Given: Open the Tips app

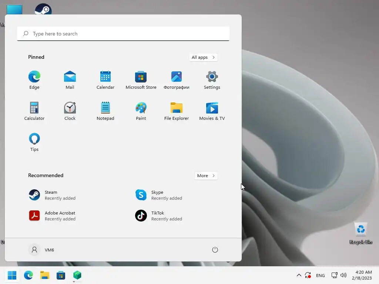Looking at the screenshot, I should tap(34, 142).
